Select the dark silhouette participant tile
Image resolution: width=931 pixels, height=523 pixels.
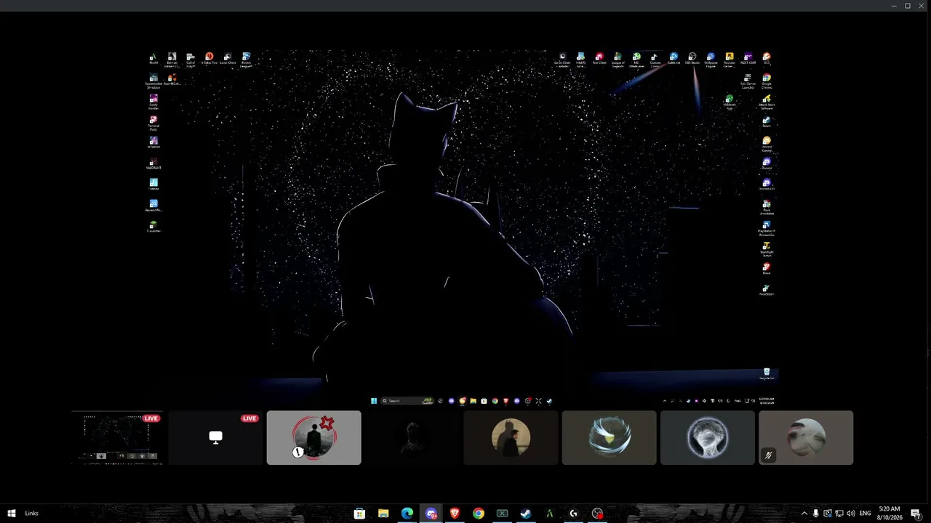[412, 437]
